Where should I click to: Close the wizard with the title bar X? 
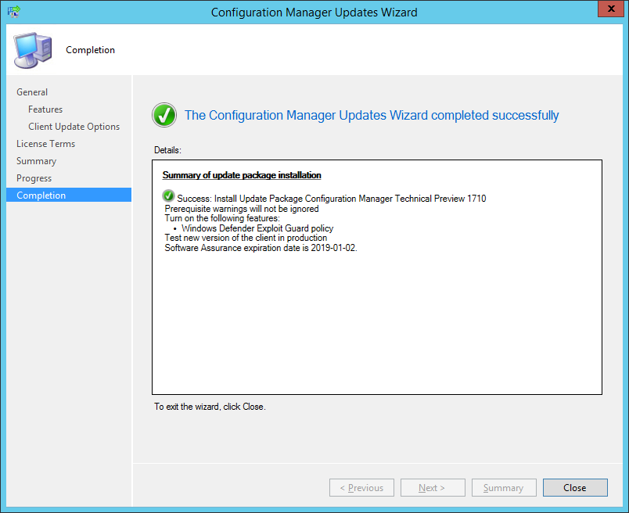click(610, 9)
